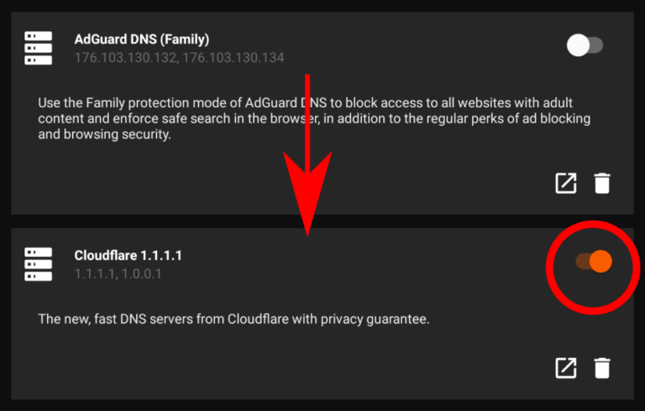This screenshot has width=645, height=411.
Task: Select the AdGuard DNS (Family) title
Action: pos(141,39)
